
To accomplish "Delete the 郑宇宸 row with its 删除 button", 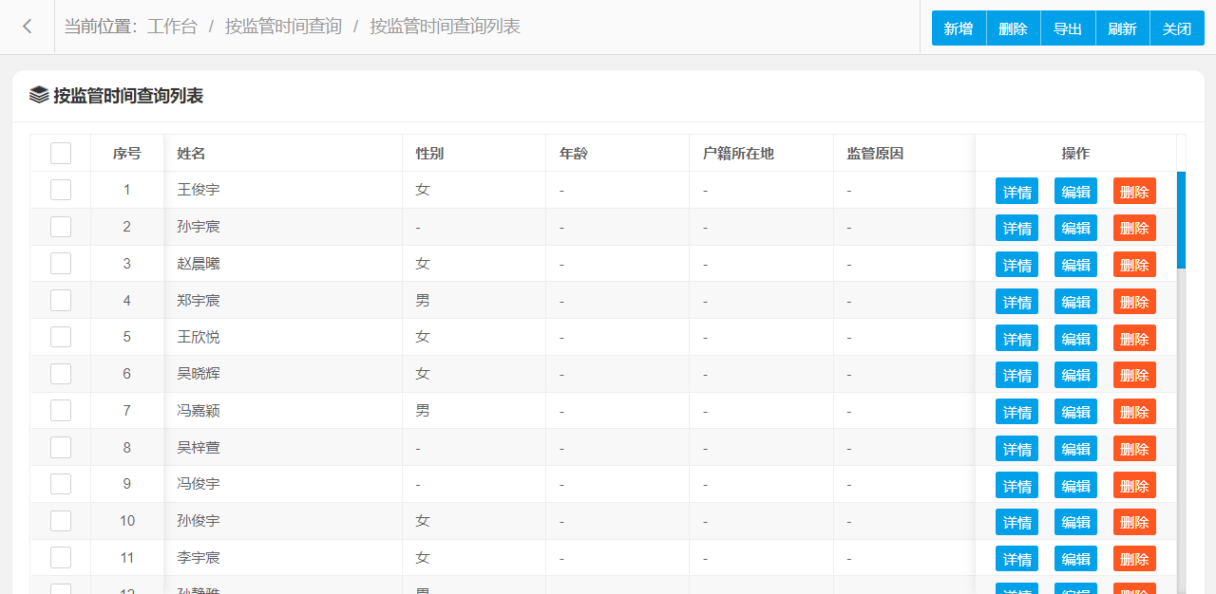I will (1134, 302).
